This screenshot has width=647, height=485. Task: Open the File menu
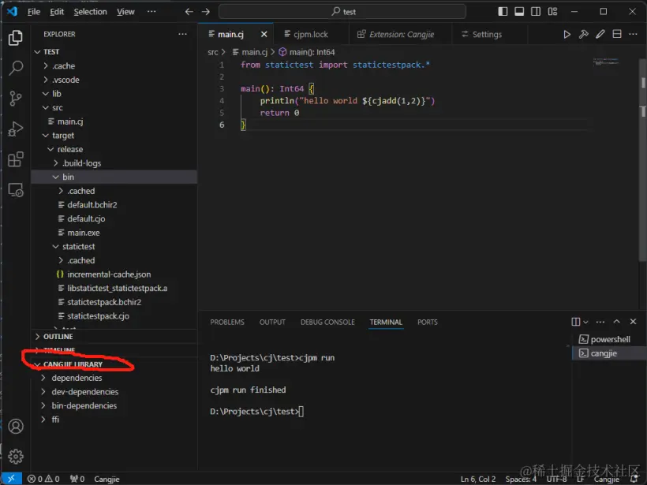[x=34, y=12]
